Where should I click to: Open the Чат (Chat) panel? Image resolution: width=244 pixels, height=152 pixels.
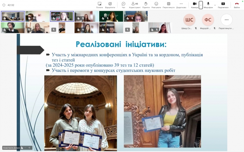pos(123,5)
